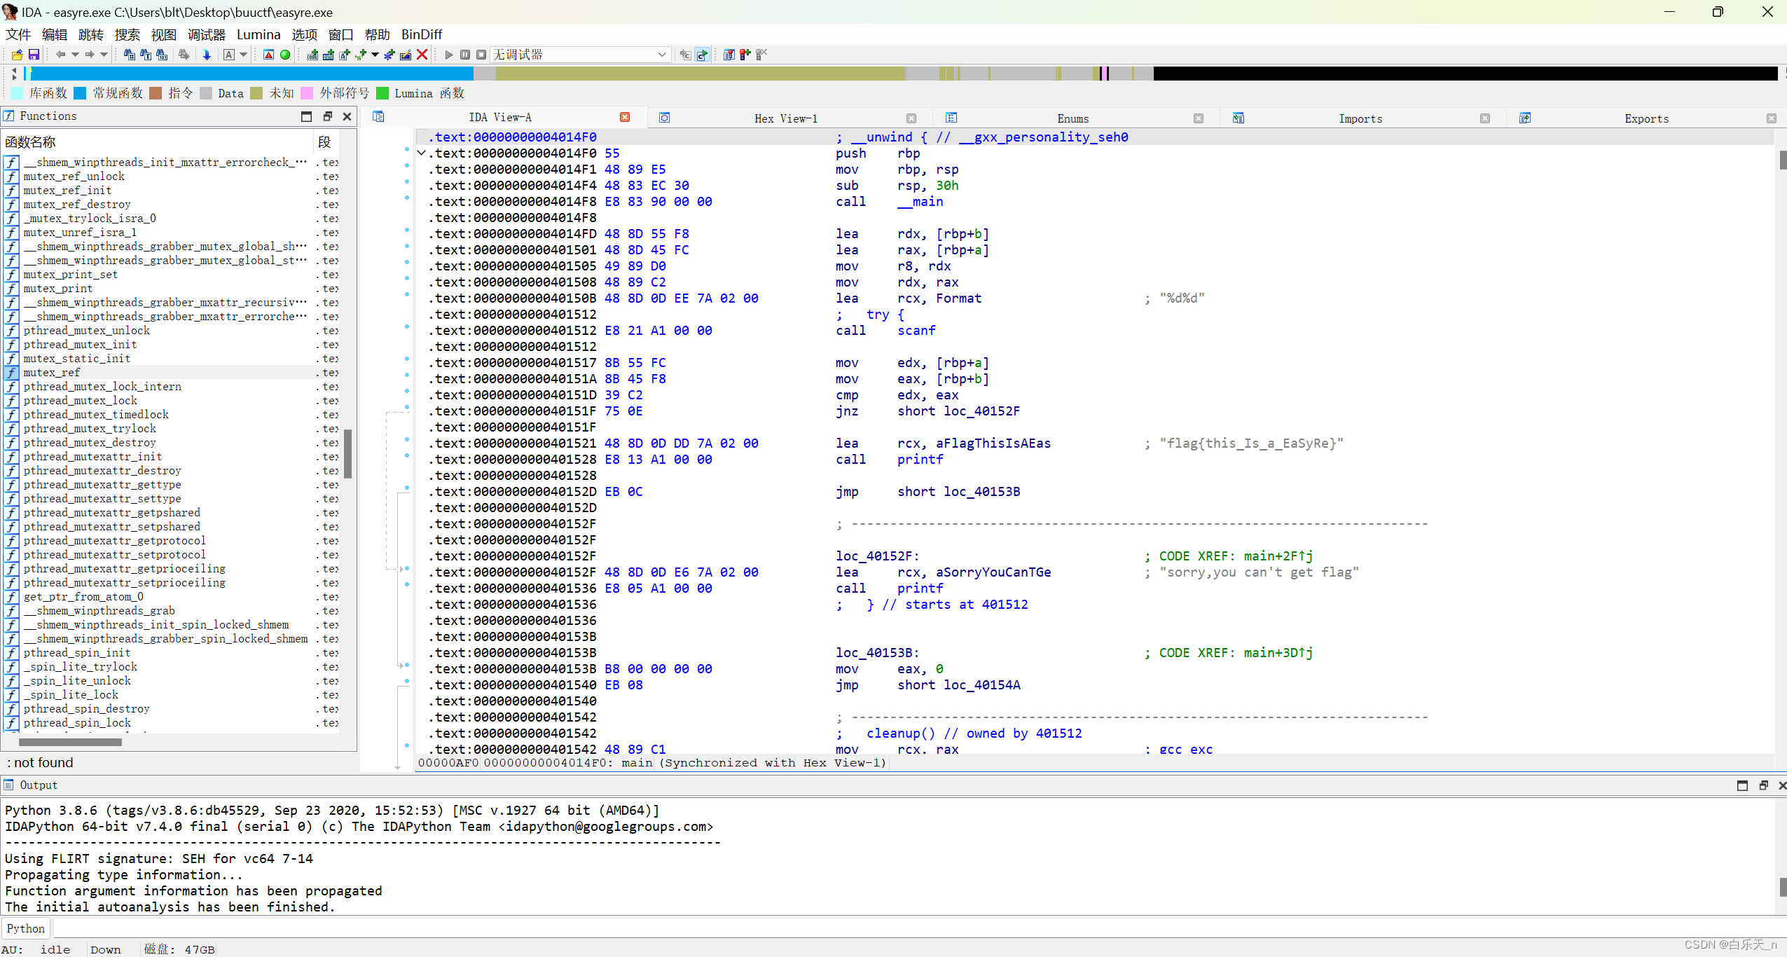Click the red X delete icon in toolbar
1787x957 pixels.
(x=422, y=55)
